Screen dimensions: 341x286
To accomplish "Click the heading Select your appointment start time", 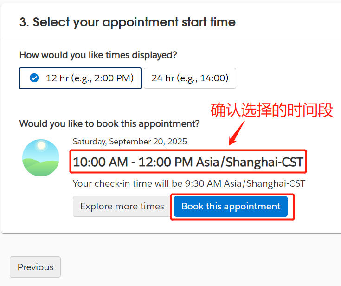I will (x=134, y=22).
